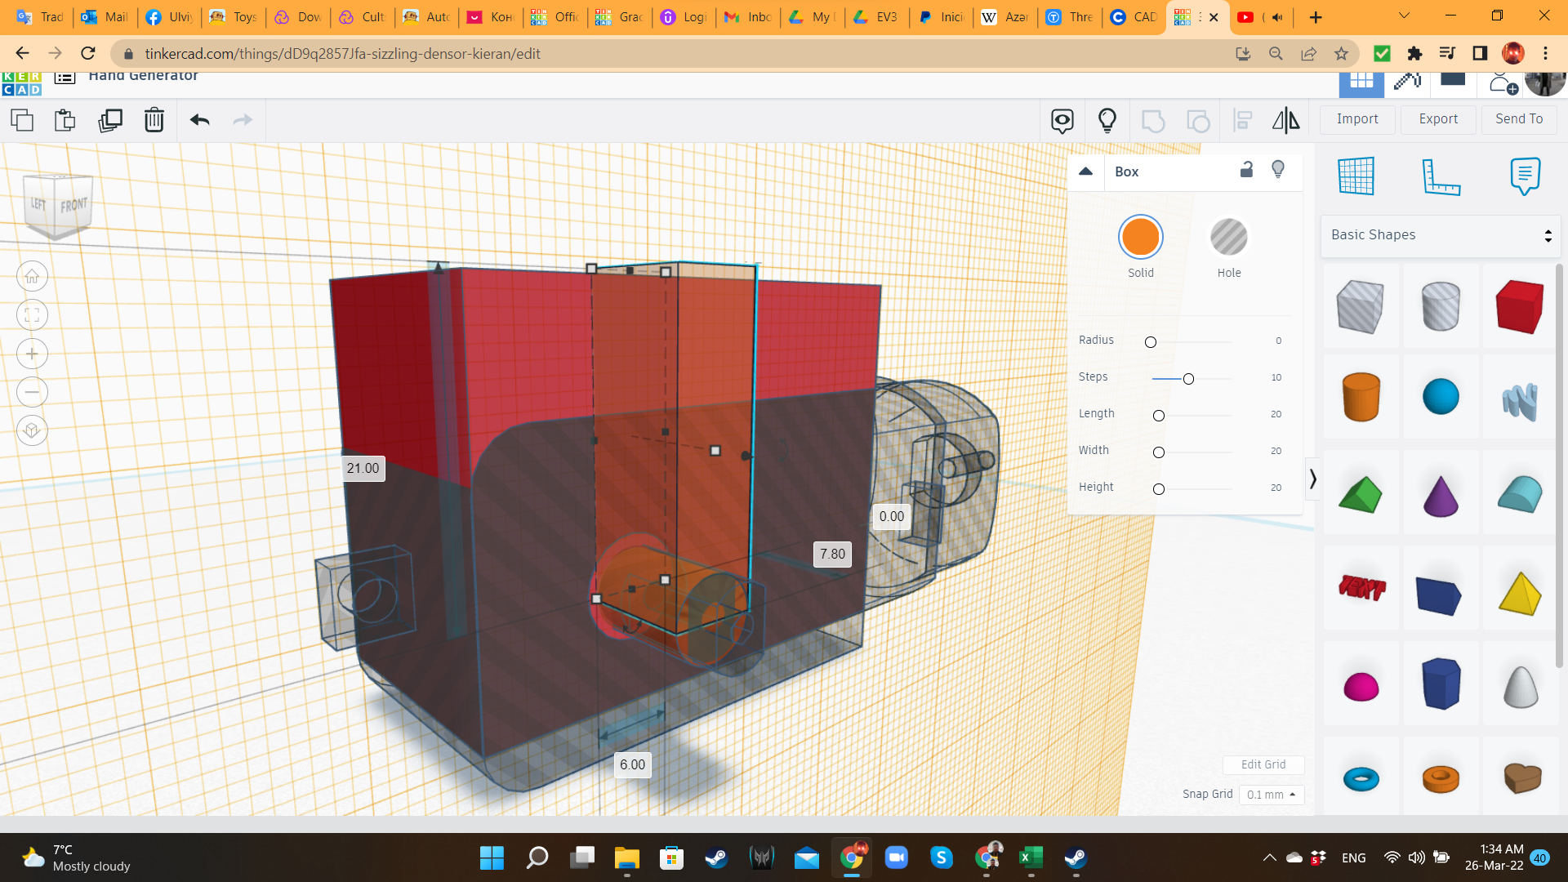Set the Box to Hole mode
The image size is (1568, 882).
(x=1228, y=238)
